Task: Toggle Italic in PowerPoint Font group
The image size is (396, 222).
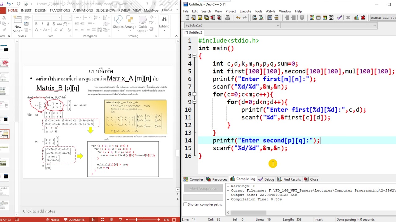Action: point(42,24)
